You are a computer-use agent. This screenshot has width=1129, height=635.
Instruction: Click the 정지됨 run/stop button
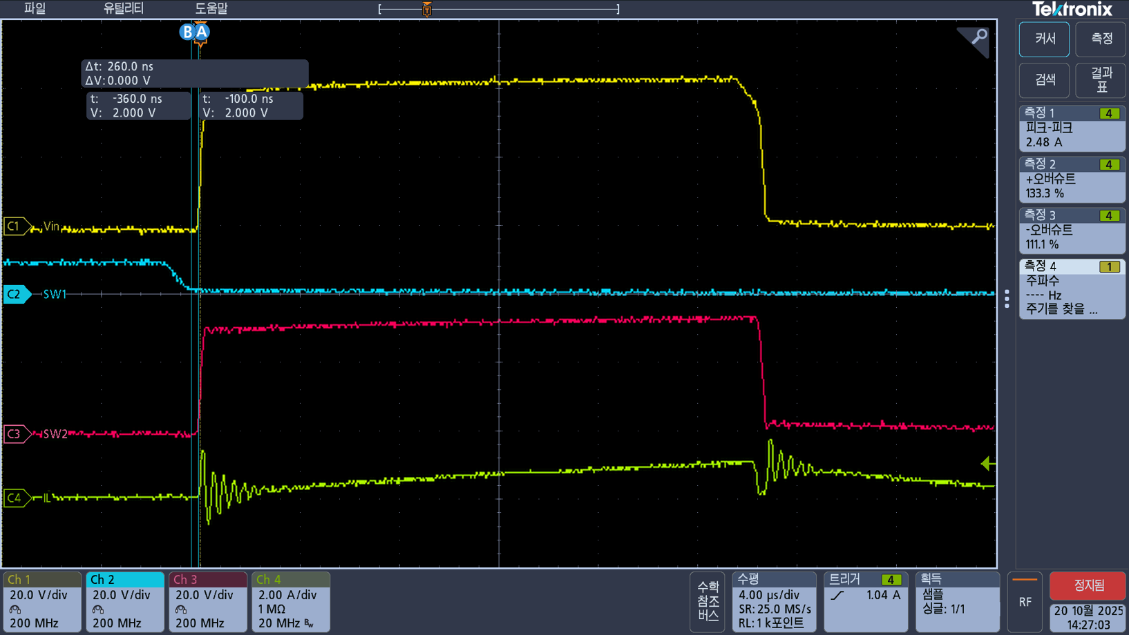pyautogui.click(x=1089, y=586)
